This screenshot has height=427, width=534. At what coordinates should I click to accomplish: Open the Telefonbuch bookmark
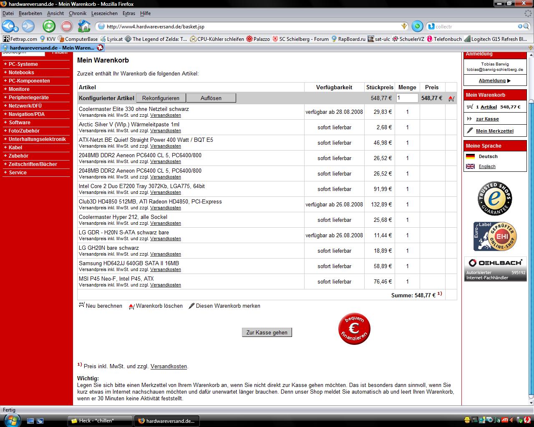point(444,39)
